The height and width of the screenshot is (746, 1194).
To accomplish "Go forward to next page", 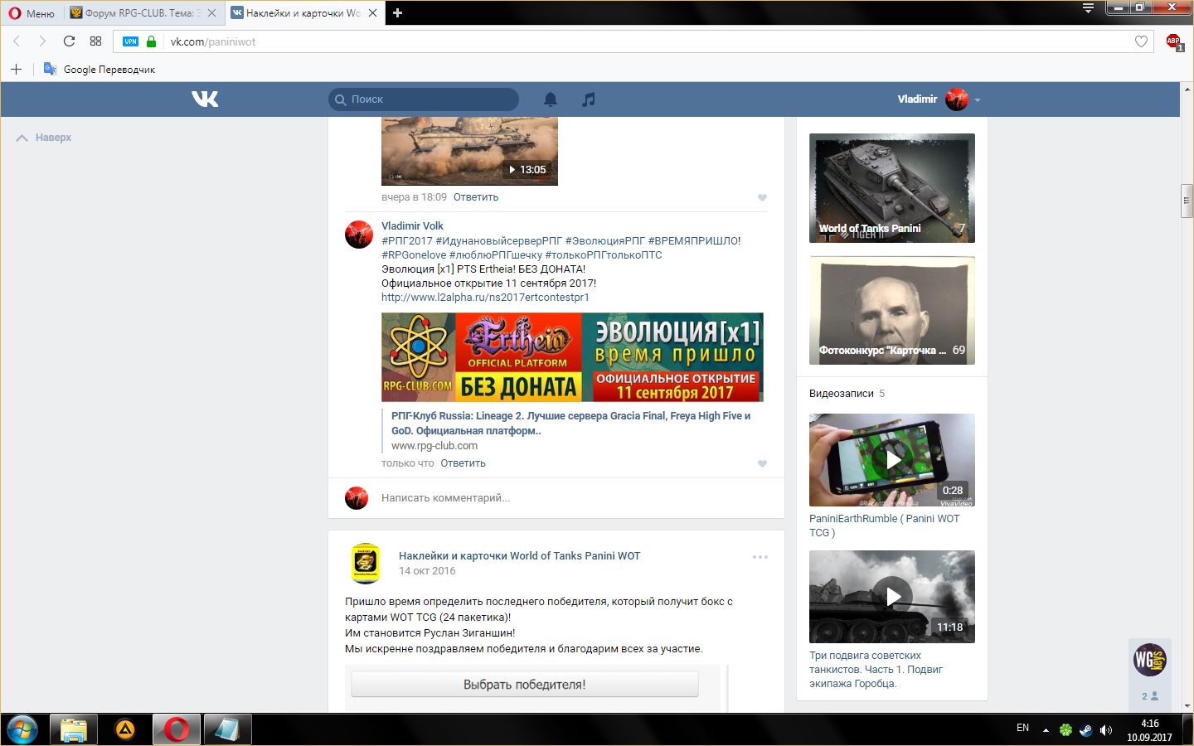I will (x=42, y=41).
